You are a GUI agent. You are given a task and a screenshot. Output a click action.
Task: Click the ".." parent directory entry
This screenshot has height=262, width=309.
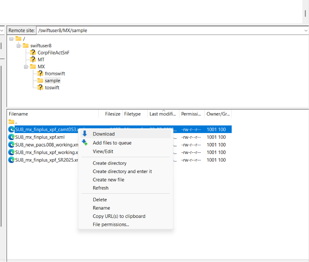(x=16, y=122)
